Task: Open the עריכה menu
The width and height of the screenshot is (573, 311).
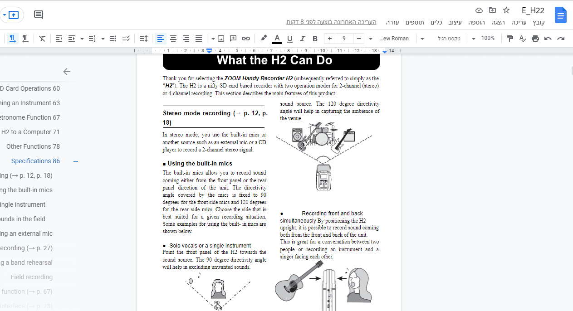Action: pyautogui.click(x=519, y=22)
